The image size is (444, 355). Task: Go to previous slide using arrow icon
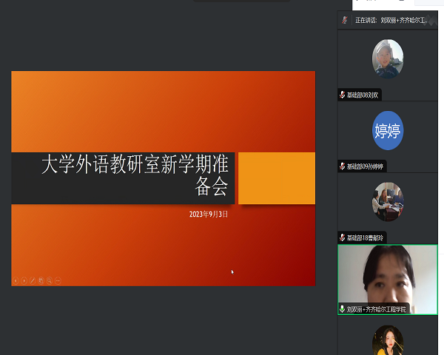[x=15, y=280]
